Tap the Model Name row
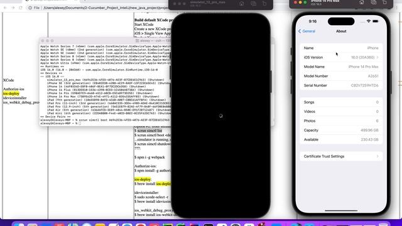This screenshot has width=402, height=226. pyautogui.click(x=341, y=67)
